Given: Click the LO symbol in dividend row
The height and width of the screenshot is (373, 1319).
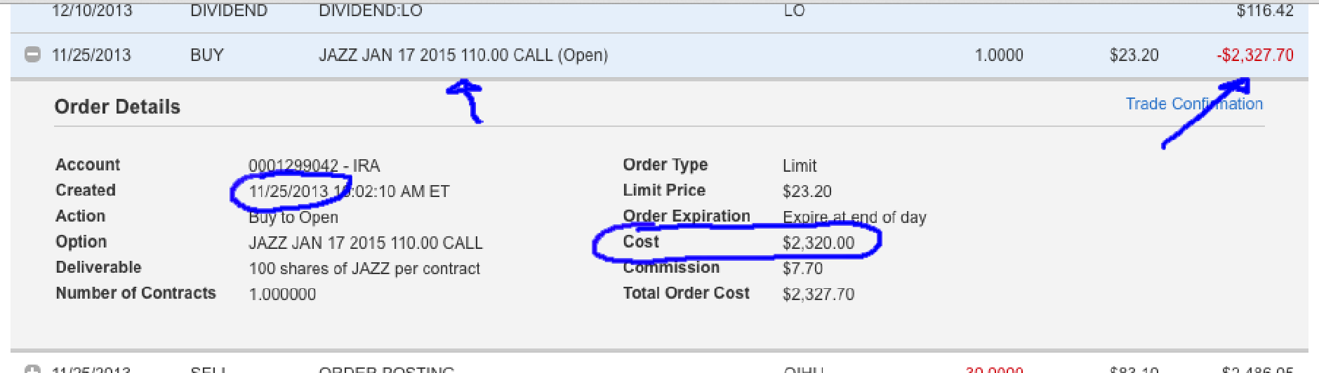Looking at the screenshot, I should click(x=795, y=10).
